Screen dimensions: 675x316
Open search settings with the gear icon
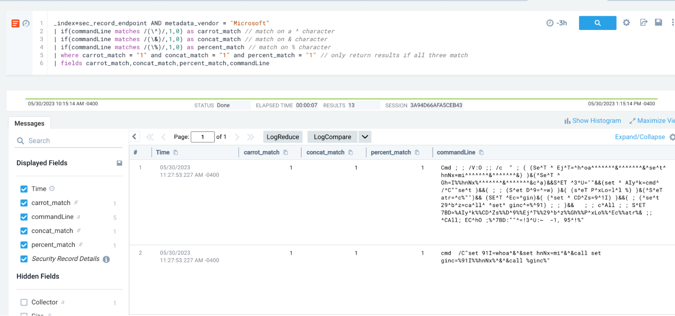pyautogui.click(x=626, y=23)
